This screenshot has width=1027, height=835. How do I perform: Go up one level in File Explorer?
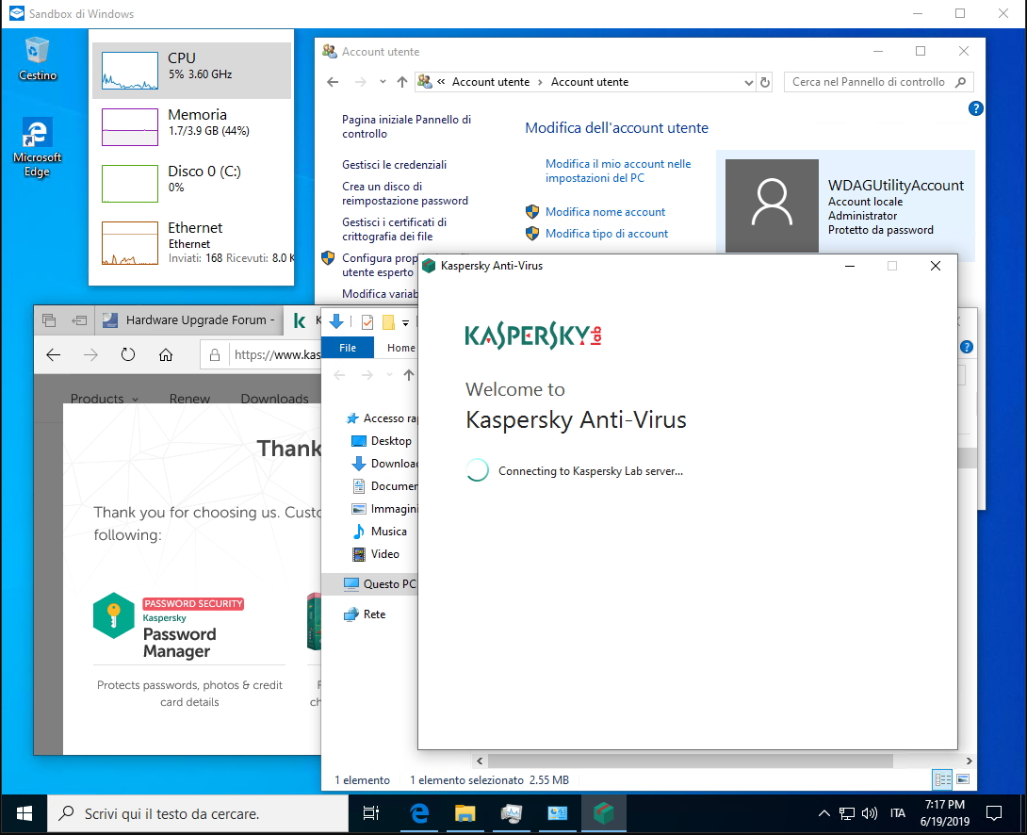coord(409,375)
